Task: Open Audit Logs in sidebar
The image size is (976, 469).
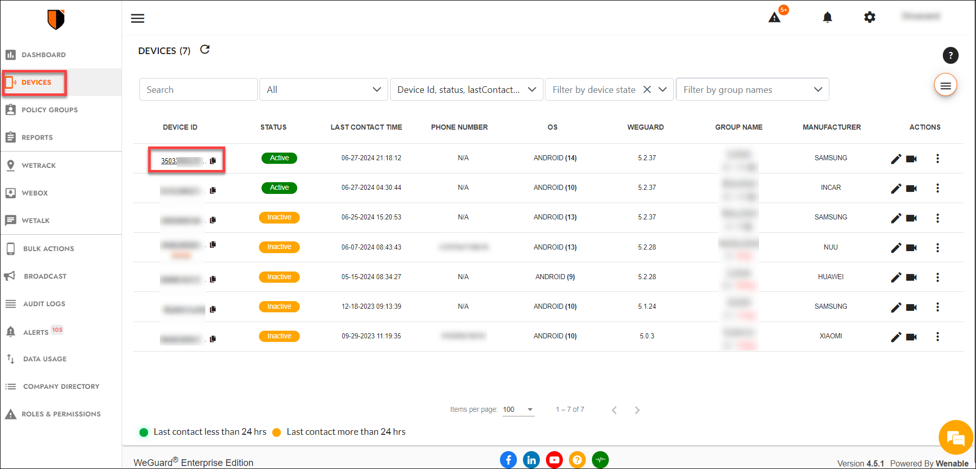Action: pyautogui.click(x=61, y=304)
